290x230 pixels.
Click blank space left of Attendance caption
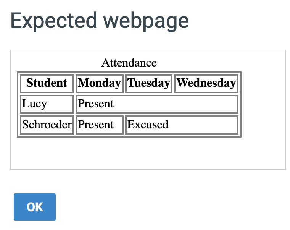pos(57,63)
